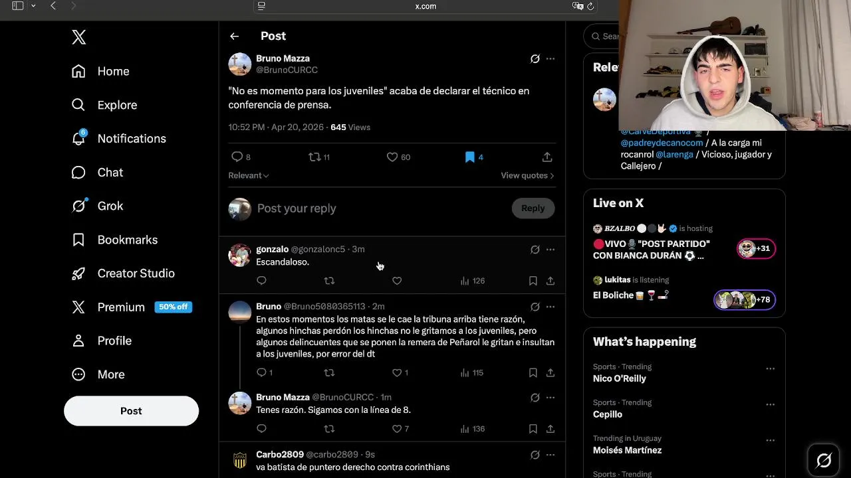Open Carbo2809 profile avatar

tap(239, 460)
